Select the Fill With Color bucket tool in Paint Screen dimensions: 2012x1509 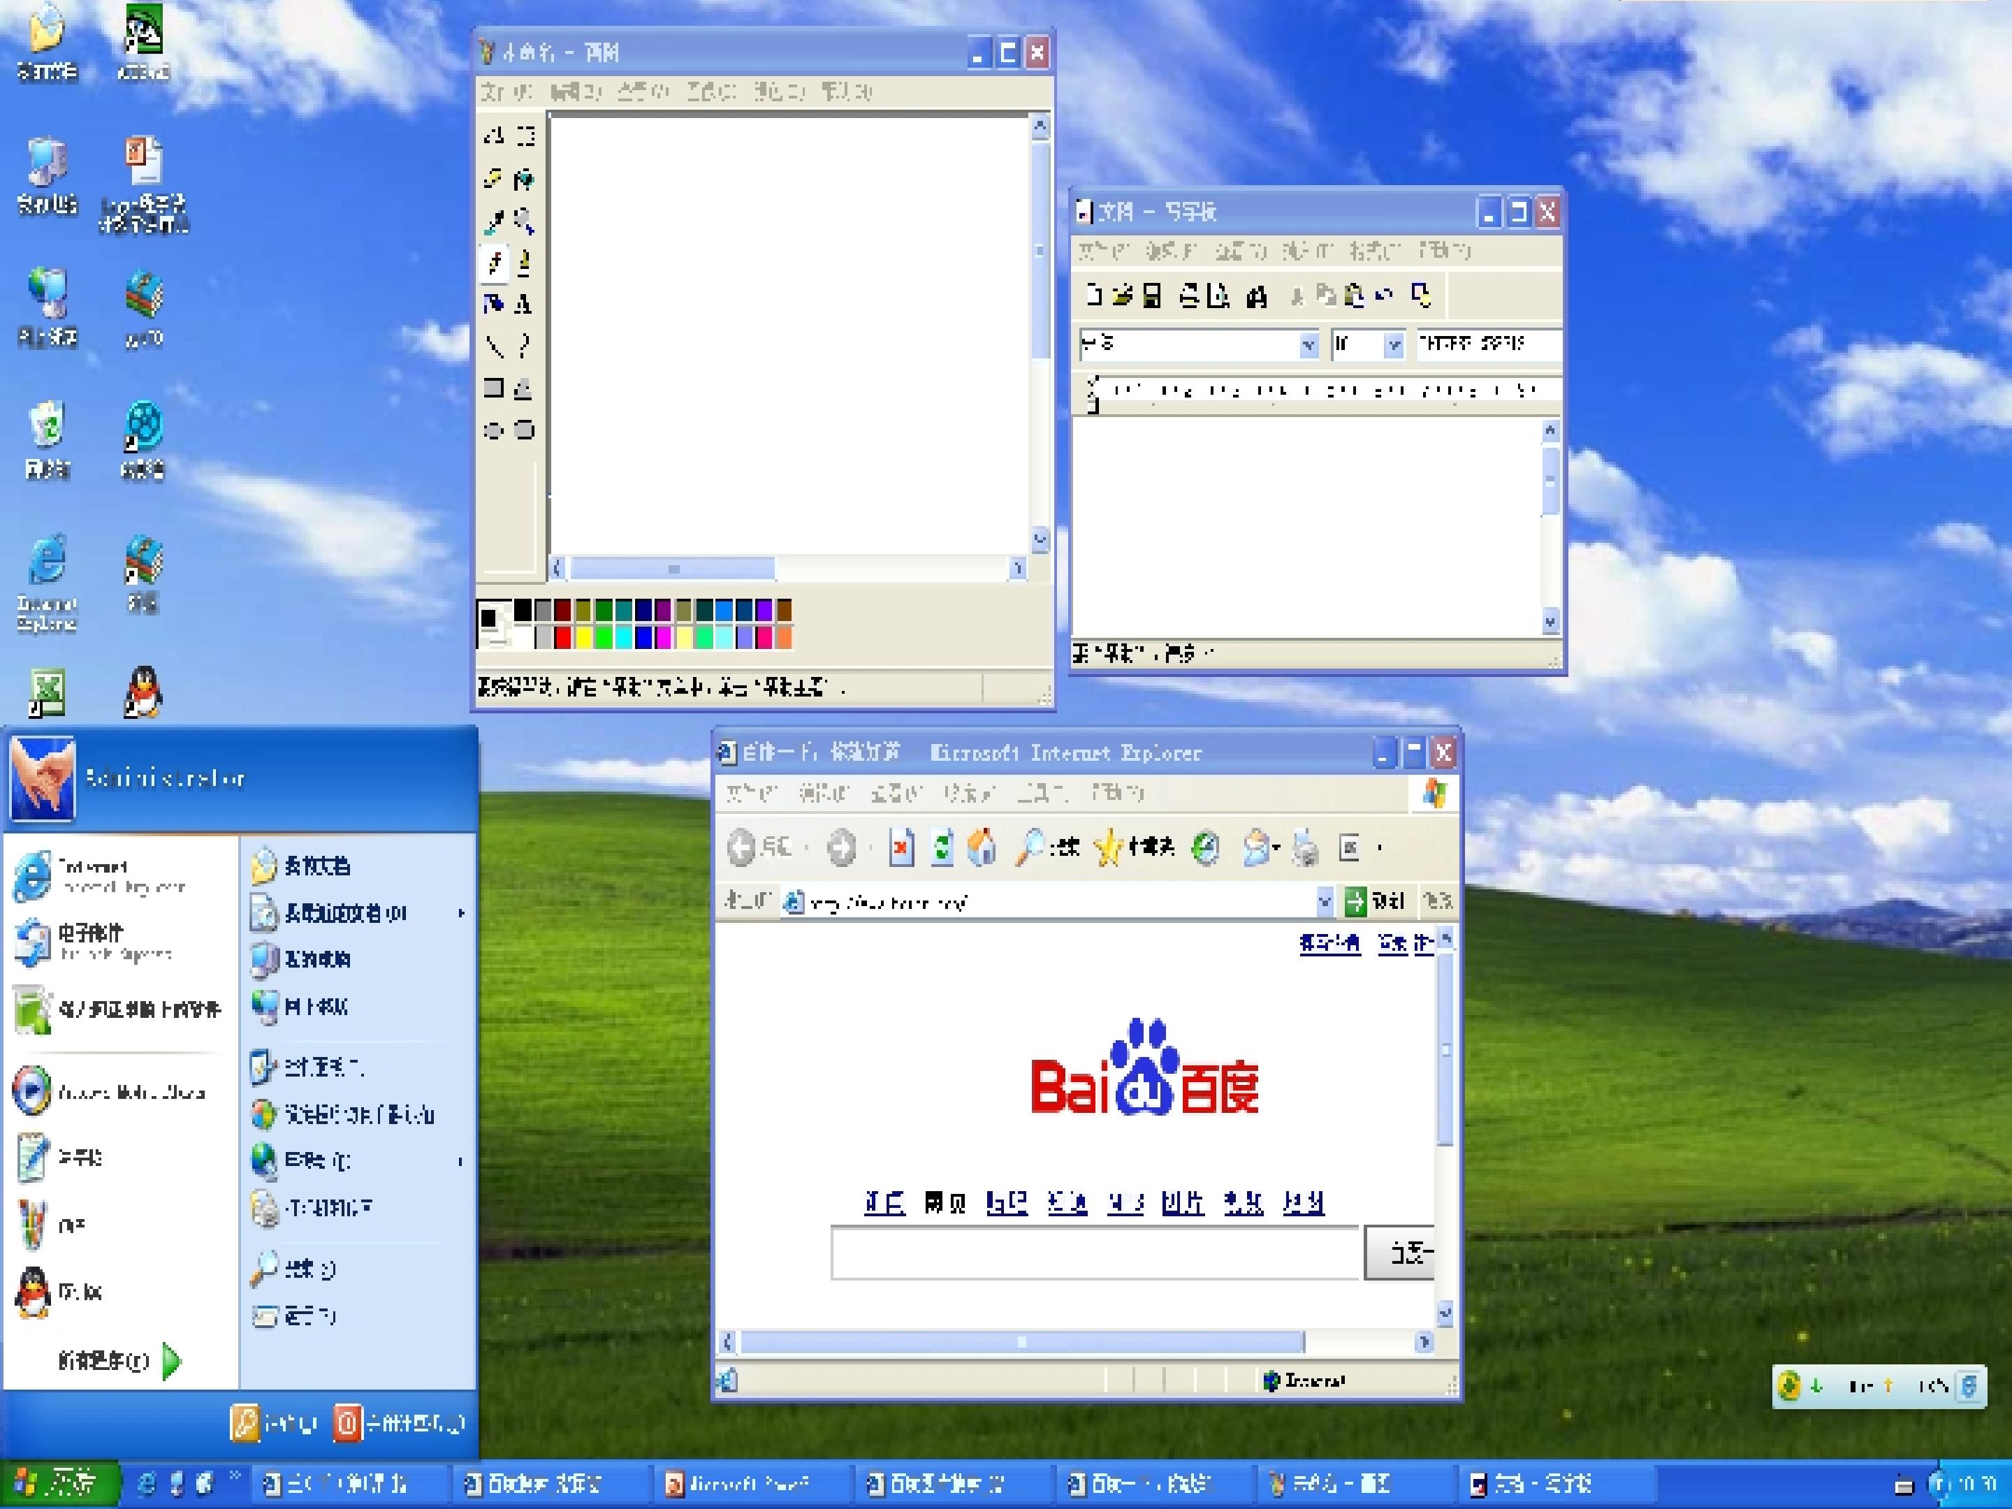click(524, 179)
